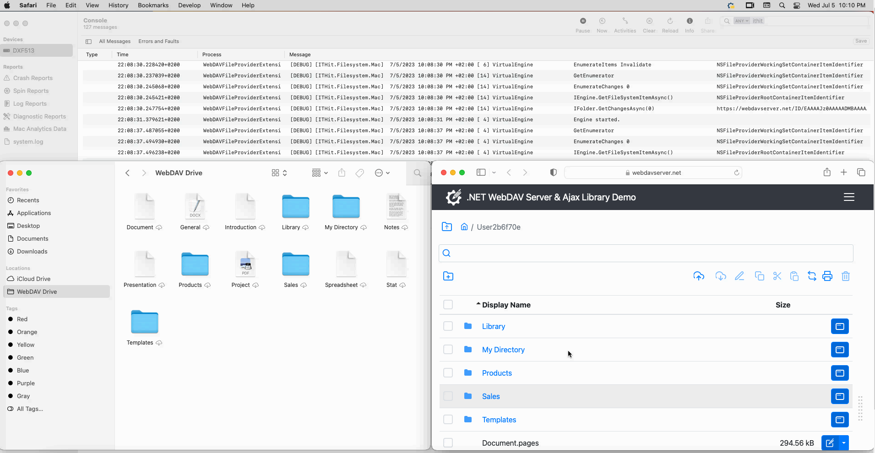
Task: Toggle the select-all checkbox in file list header
Action: pyautogui.click(x=448, y=305)
